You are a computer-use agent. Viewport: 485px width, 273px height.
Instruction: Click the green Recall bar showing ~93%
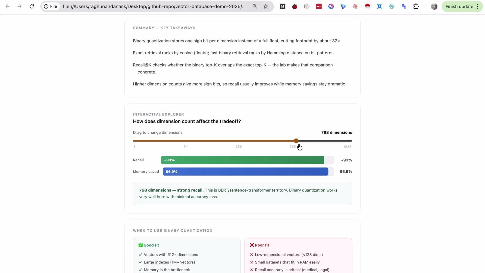243,160
